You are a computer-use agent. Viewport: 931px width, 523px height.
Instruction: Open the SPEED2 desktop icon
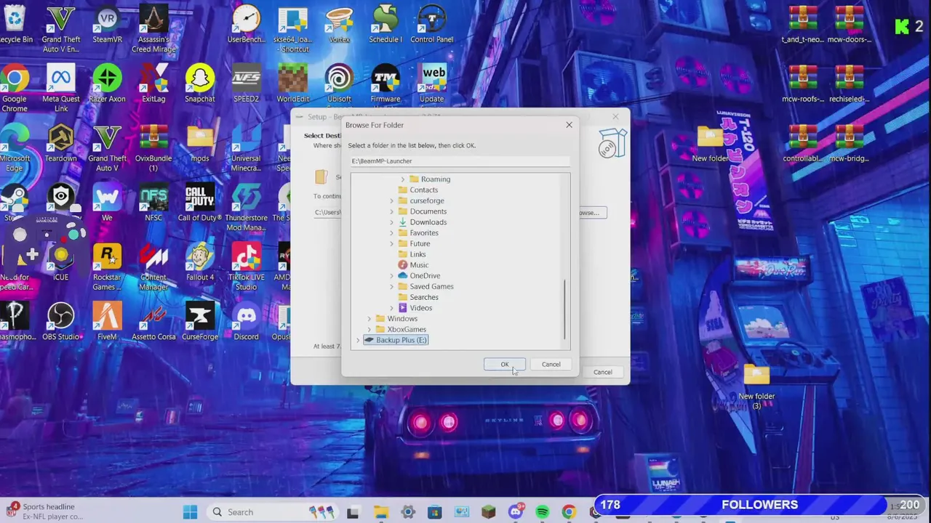(x=246, y=85)
